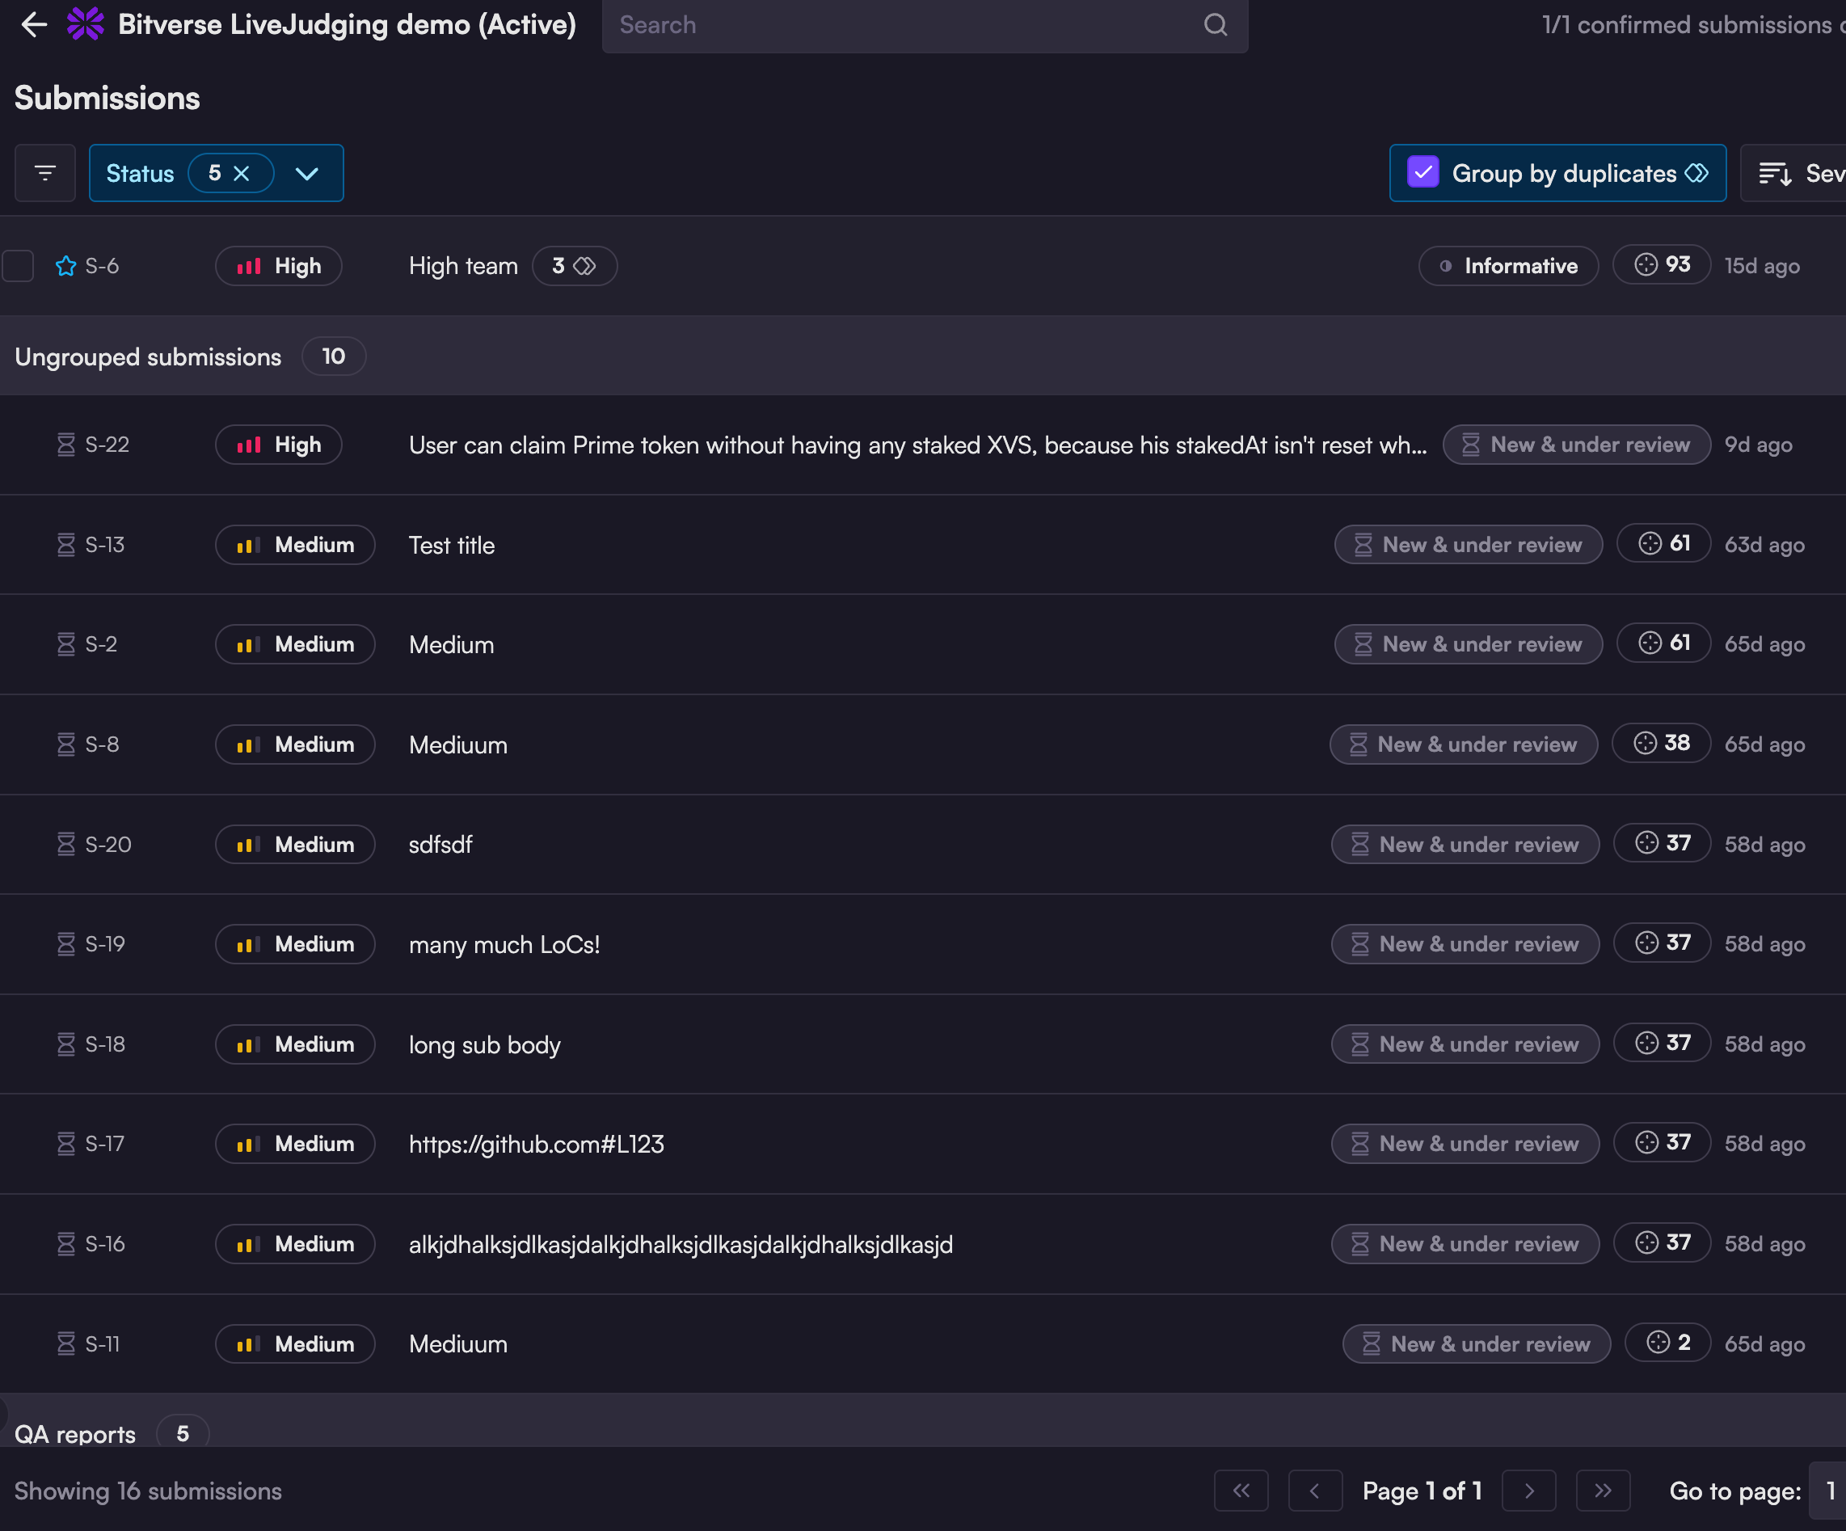Click the duplicates count badge on High team
1846x1531 pixels.
point(573,266)
